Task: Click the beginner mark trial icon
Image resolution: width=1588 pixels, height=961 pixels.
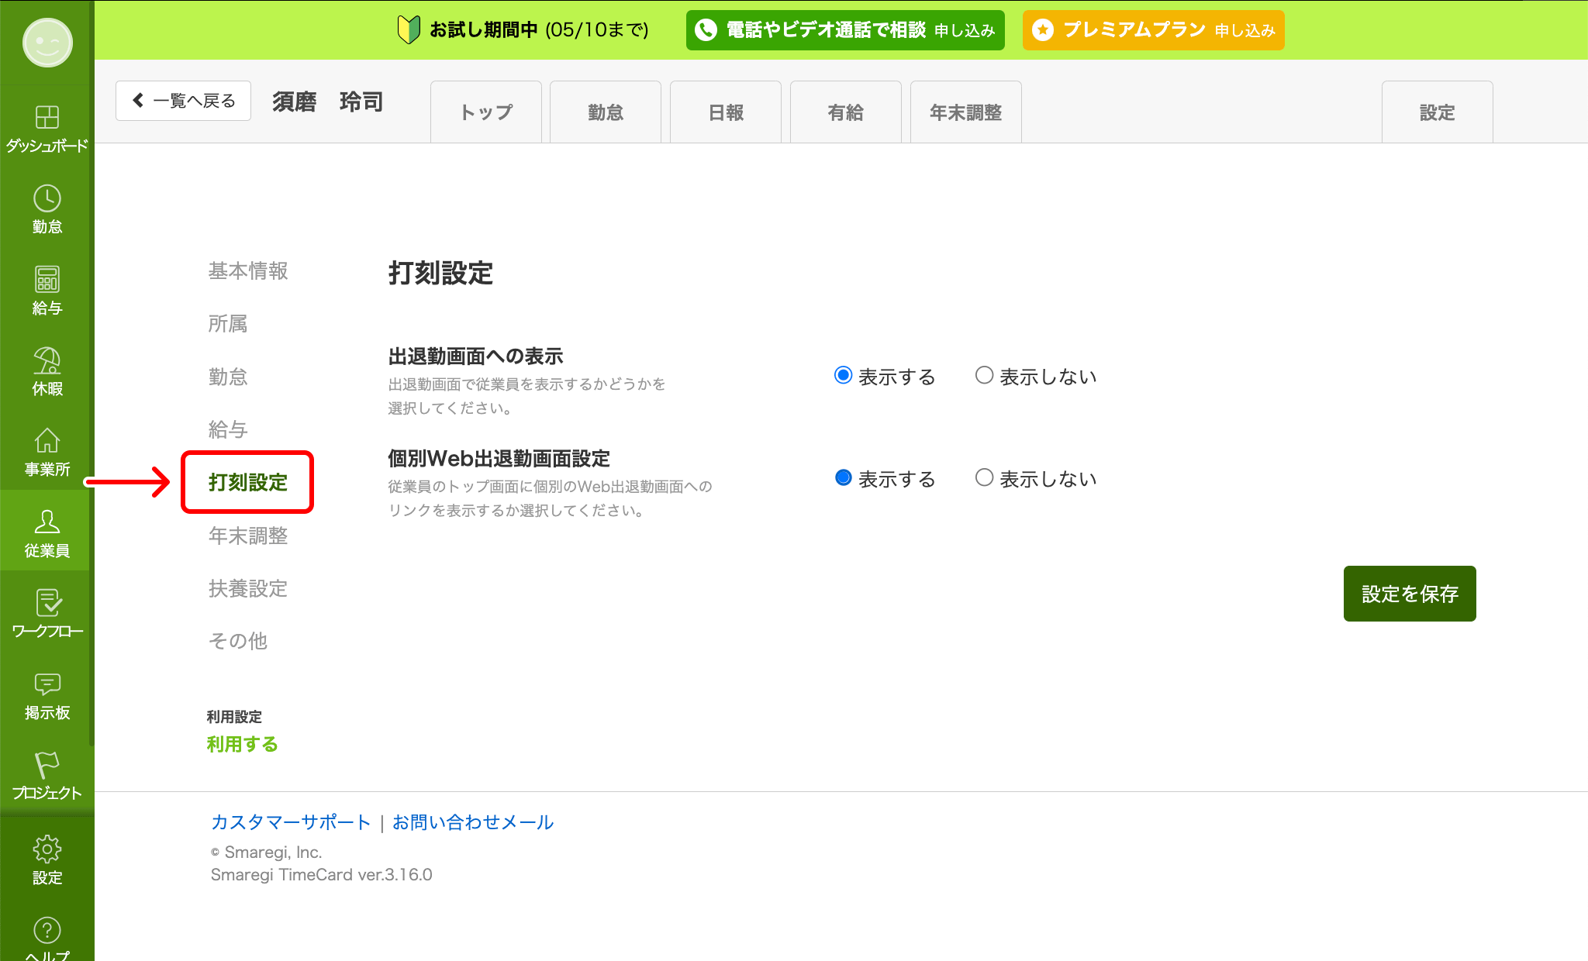Action: coord(409,30)
